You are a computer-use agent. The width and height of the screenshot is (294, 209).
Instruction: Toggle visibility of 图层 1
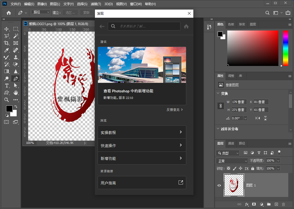coord(219,186)
